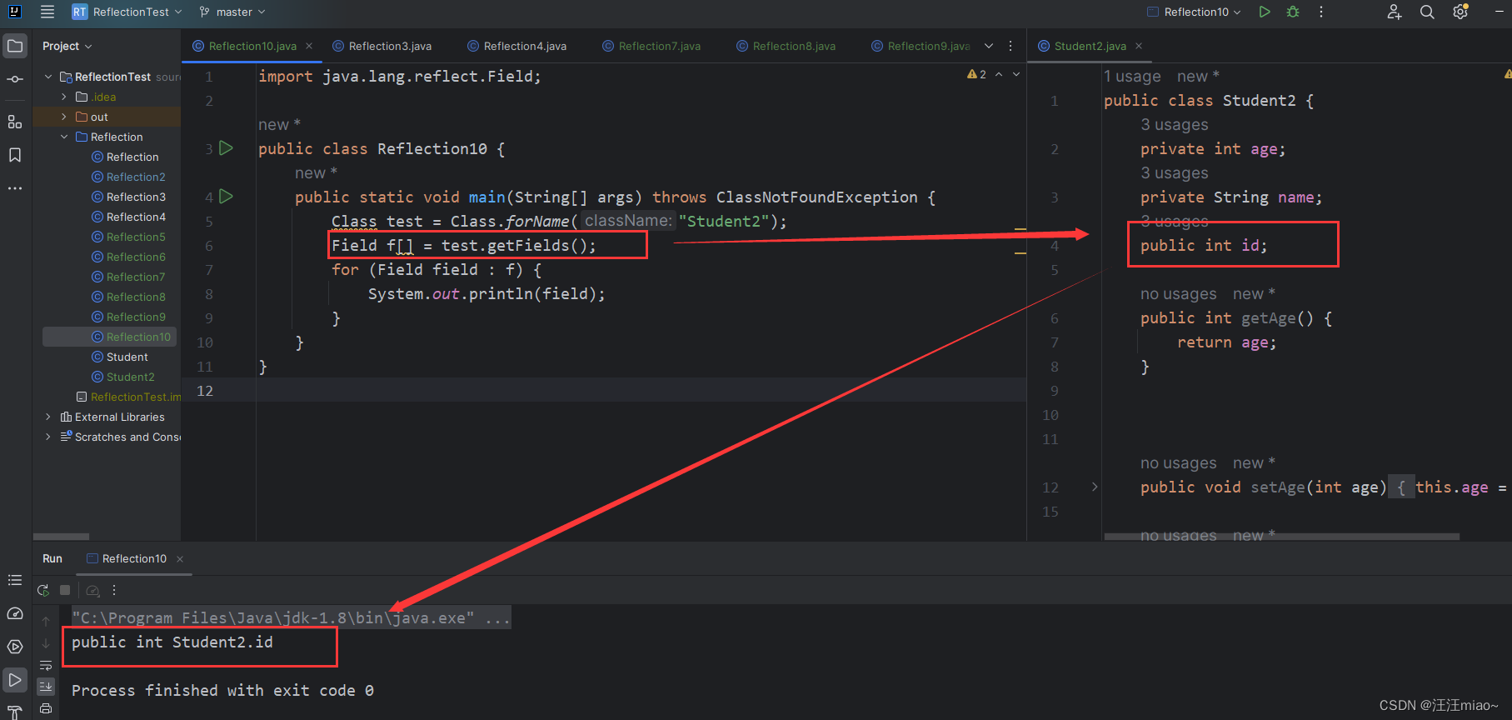The height and width of the screenshot is (720, 1512).
Task: Close Reflection10 run tab
Action: tap(180, 558)
